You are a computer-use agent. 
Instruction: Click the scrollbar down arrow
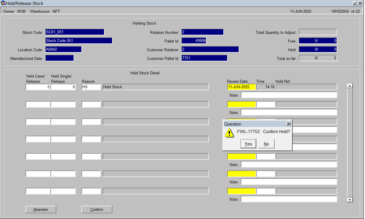tap(350, 200)
